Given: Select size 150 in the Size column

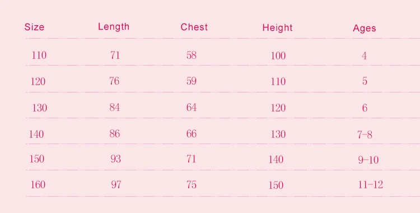Looking at the screenshot, I should 37,159.
